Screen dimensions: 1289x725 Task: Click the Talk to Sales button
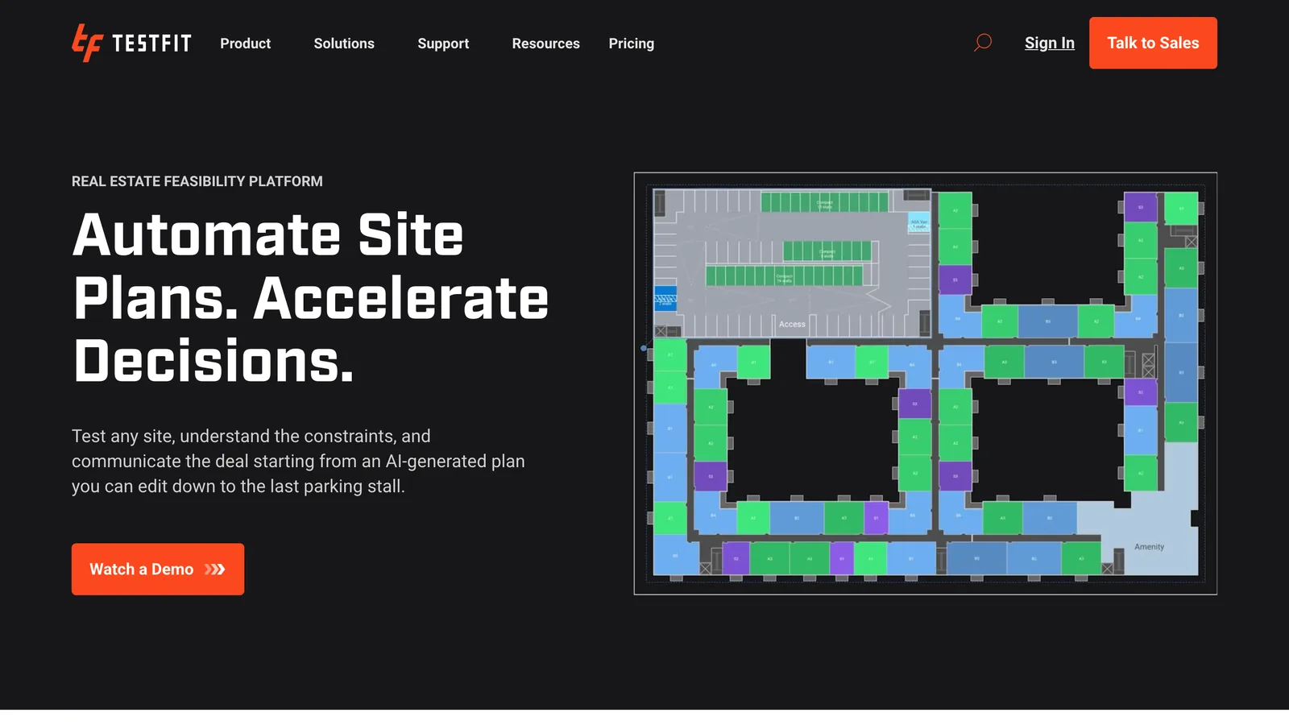pos(1153,43)
